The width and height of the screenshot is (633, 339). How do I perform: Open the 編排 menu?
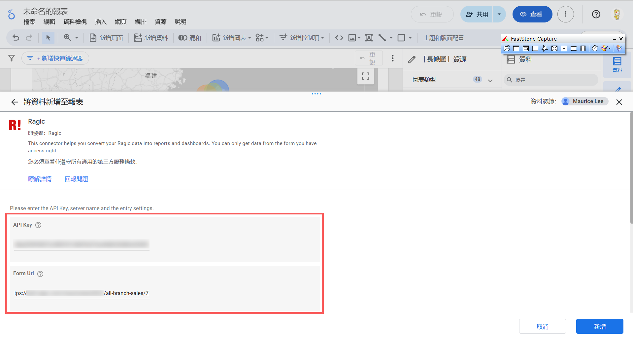pyautogui.click(x=141, y=22)
